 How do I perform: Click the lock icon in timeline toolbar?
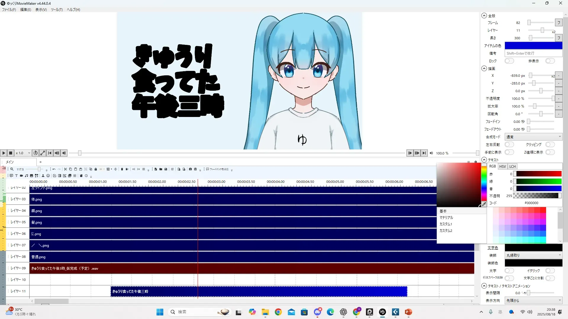click(96, 169)
